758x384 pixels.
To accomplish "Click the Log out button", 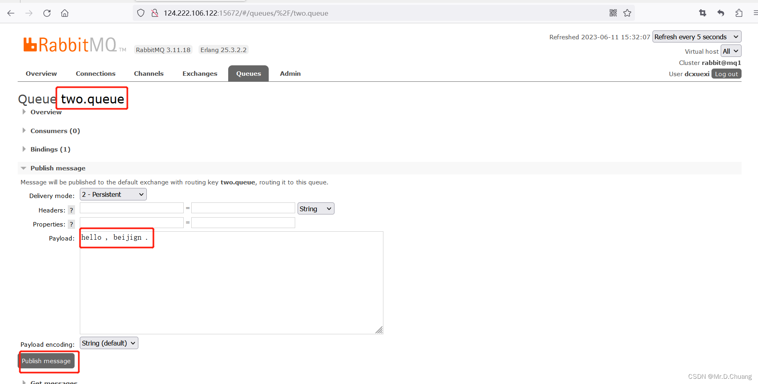I will [x=726, y=74].
